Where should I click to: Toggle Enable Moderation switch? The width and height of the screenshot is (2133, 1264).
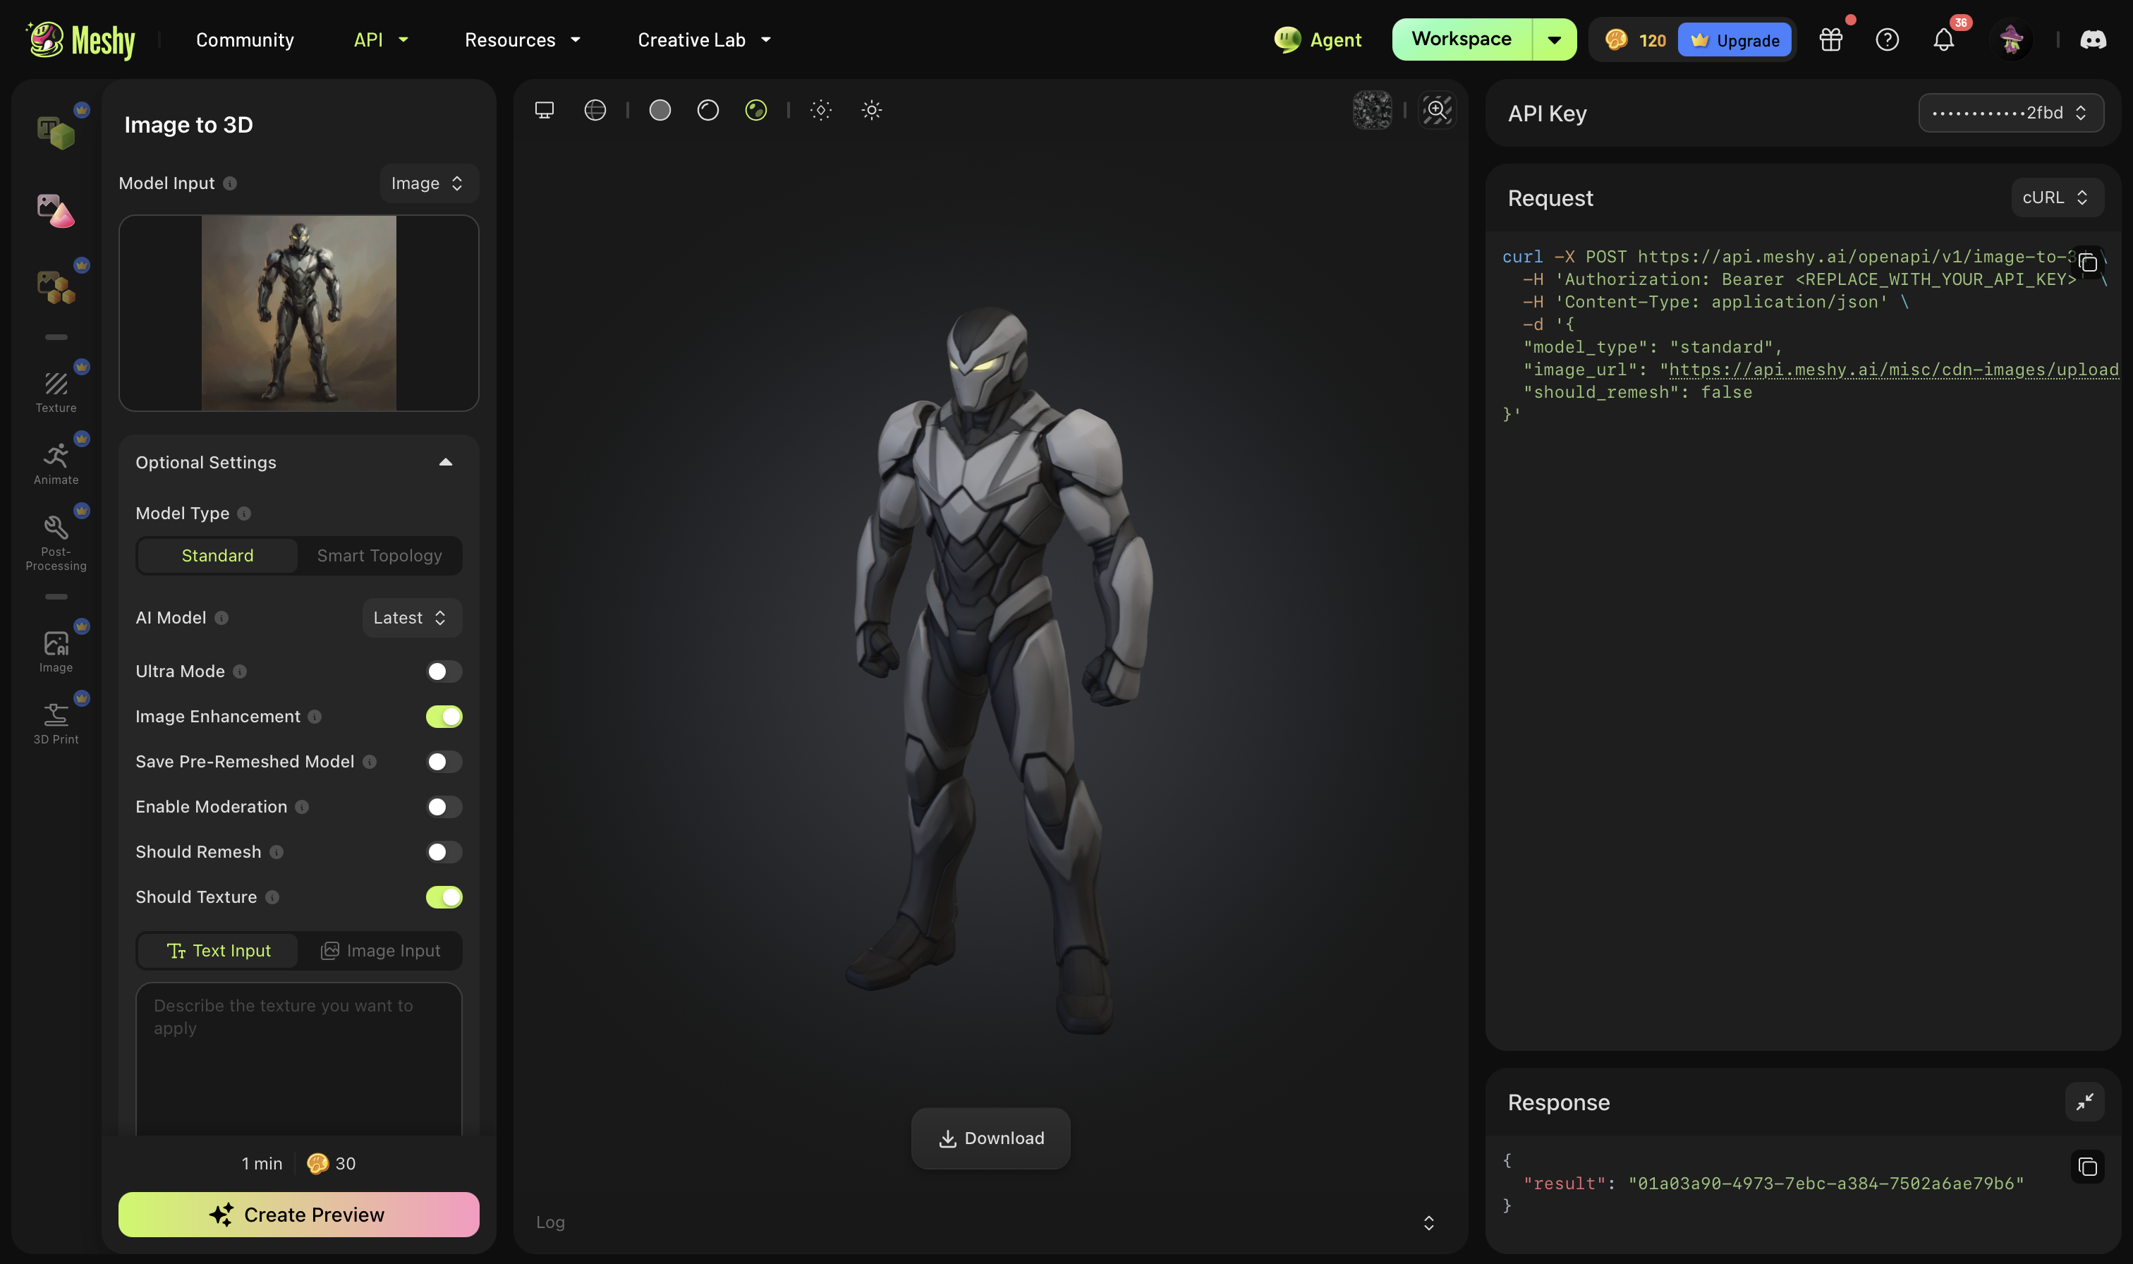(444, 807)
